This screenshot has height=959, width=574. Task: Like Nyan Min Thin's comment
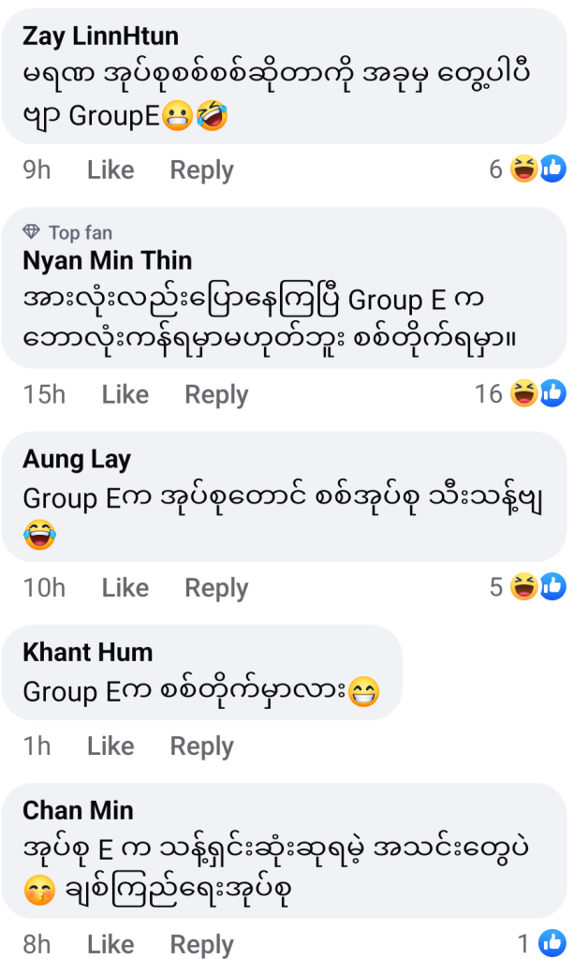pyautogui.click(x=125, y=395)
